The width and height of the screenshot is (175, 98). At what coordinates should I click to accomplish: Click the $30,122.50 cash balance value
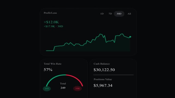click(104, 70)
